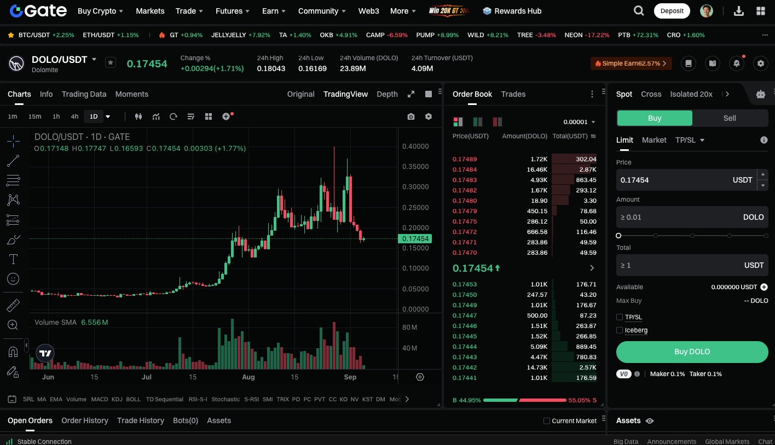Open the Trading Data tab
The image size is (775, 445).
(x=84, y=94)
